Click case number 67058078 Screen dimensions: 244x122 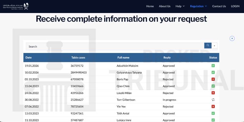pos(77,79)
